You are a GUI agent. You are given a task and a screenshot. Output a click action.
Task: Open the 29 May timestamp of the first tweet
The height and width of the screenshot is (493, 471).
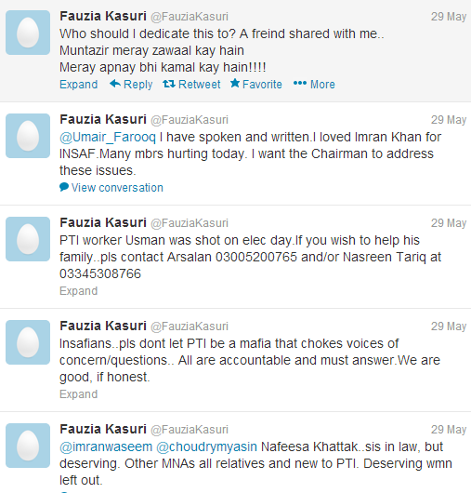[x=449, y=17]
